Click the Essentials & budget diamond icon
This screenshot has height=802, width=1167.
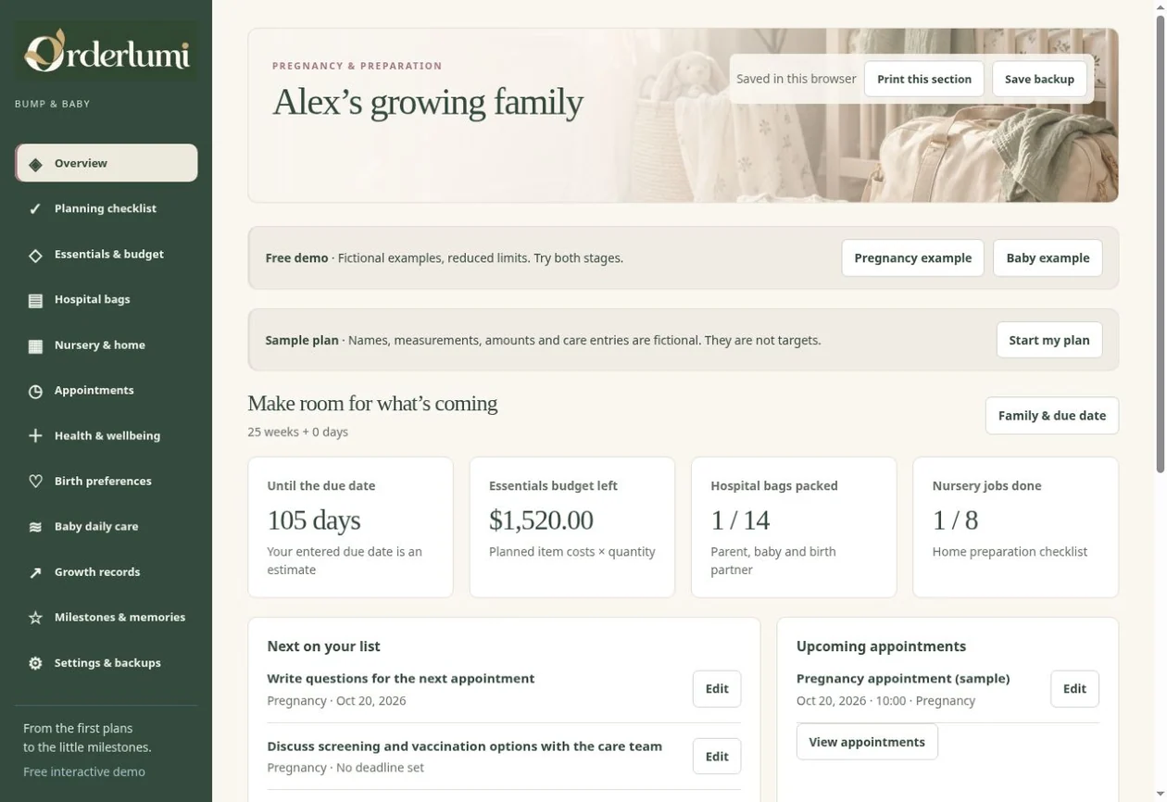tap(35, 255)
